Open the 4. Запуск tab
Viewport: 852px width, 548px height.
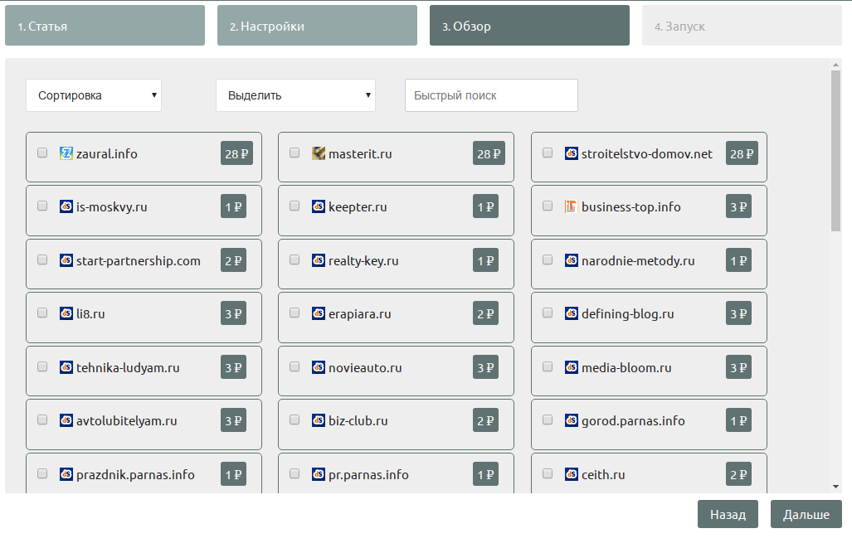[x=742, y=26]
